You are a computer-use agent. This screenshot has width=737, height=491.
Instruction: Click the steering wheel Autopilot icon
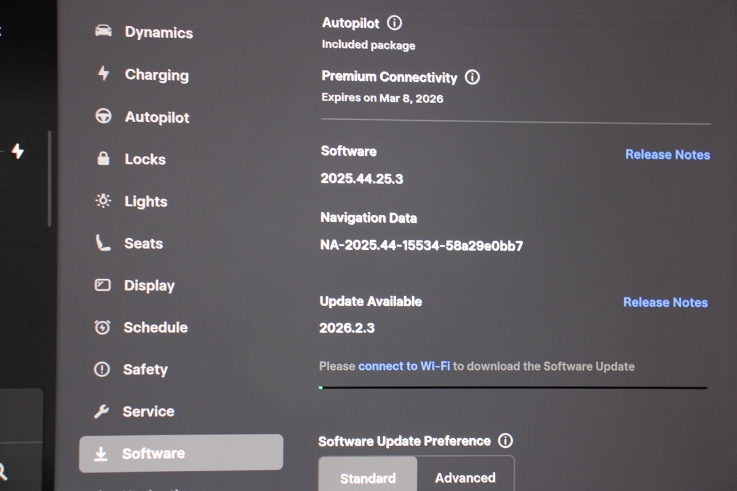click(103, 116)
